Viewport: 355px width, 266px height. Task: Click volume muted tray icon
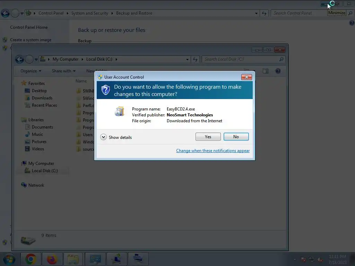coord(320,259)
